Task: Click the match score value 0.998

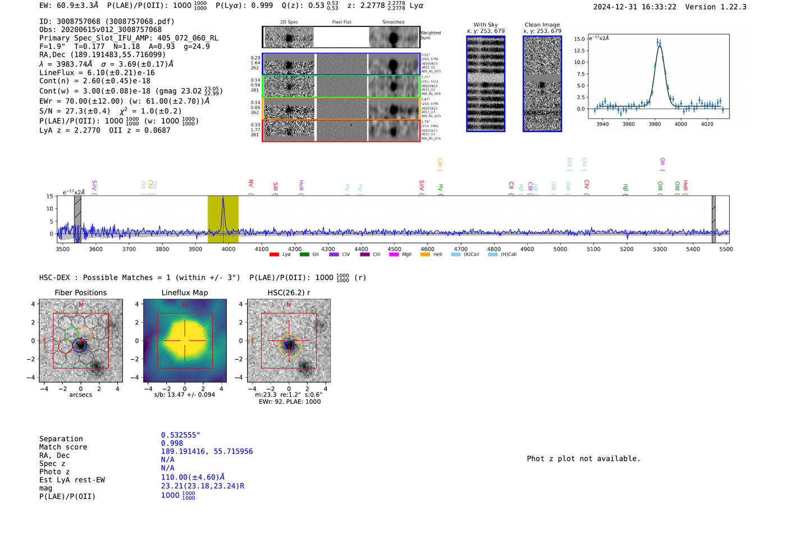Action: pyautogui.click(x=172, y=443)
